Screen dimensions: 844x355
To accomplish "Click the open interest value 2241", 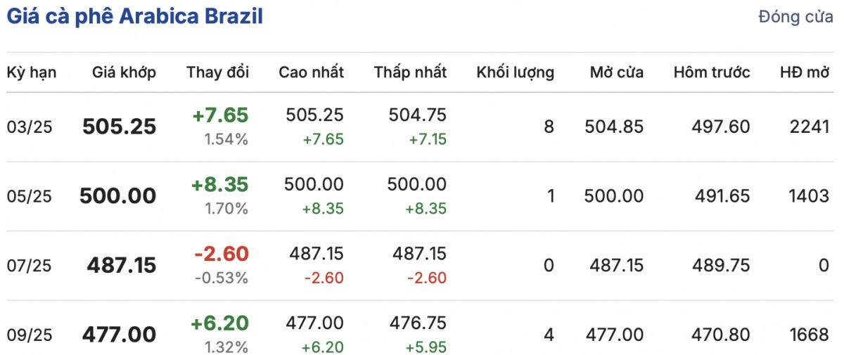I will click(809, 127).
